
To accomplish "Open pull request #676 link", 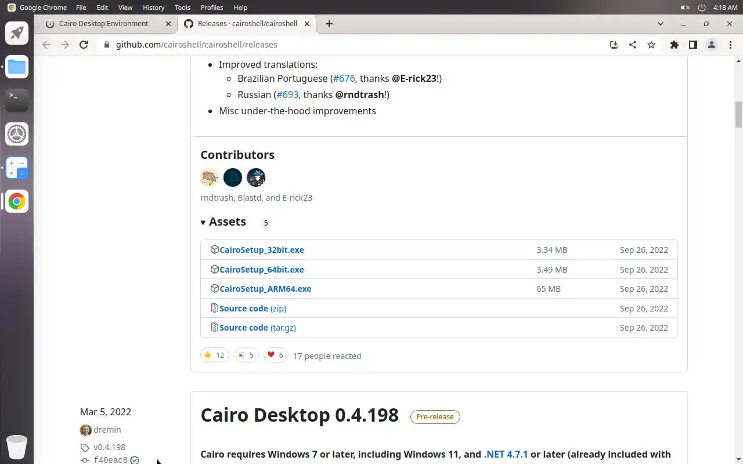I will pos(344,78).
